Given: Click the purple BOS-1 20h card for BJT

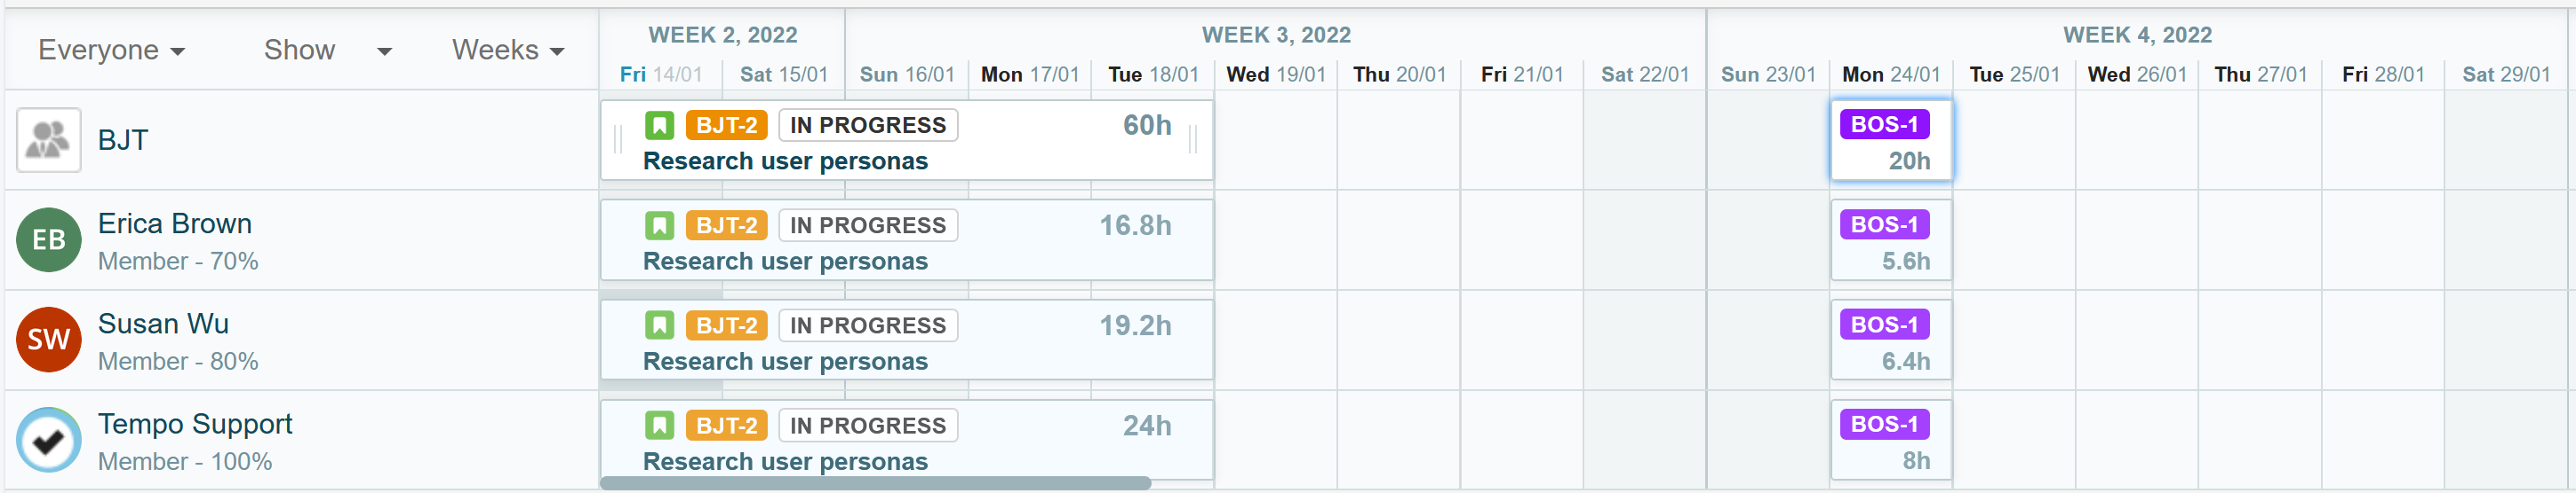Looking at the screenshot, I should point(1890,141).
